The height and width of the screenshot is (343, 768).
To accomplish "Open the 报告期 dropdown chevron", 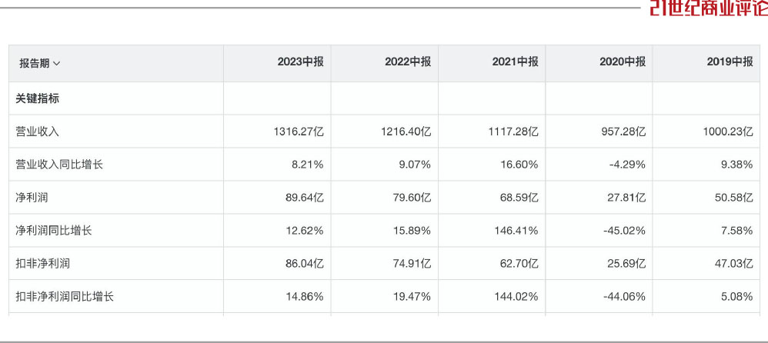I will [x=56, y=64].
